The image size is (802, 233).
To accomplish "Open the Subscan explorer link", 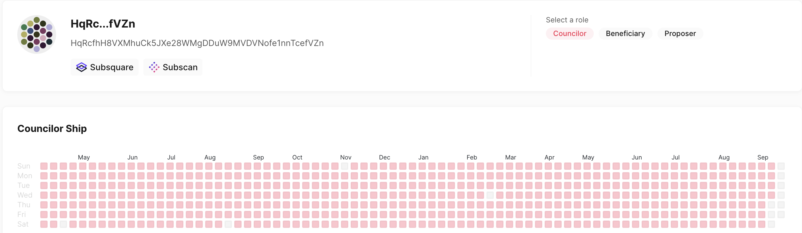I will (x=173, y=67).
